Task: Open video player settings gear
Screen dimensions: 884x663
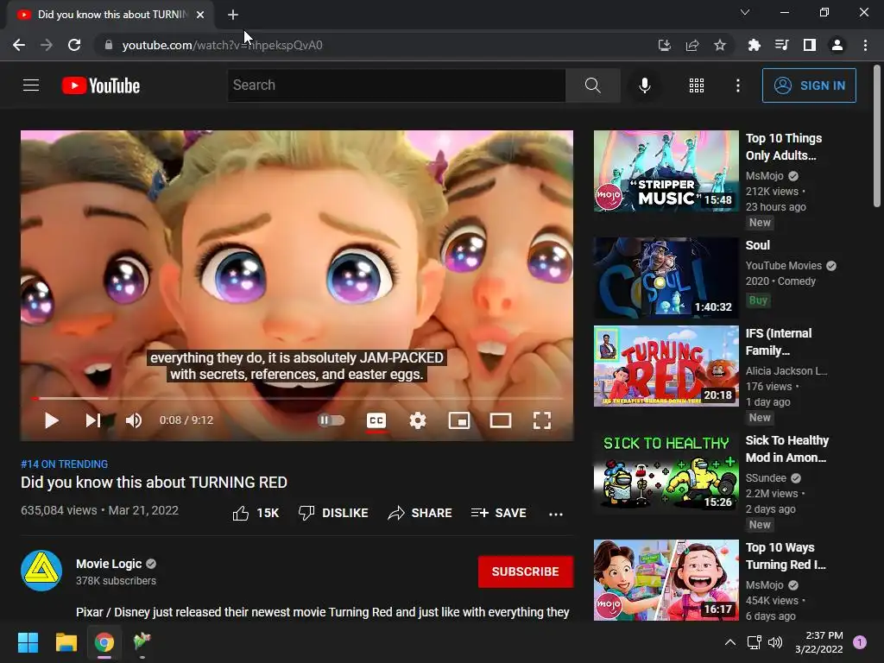Action: click(418, 420)
